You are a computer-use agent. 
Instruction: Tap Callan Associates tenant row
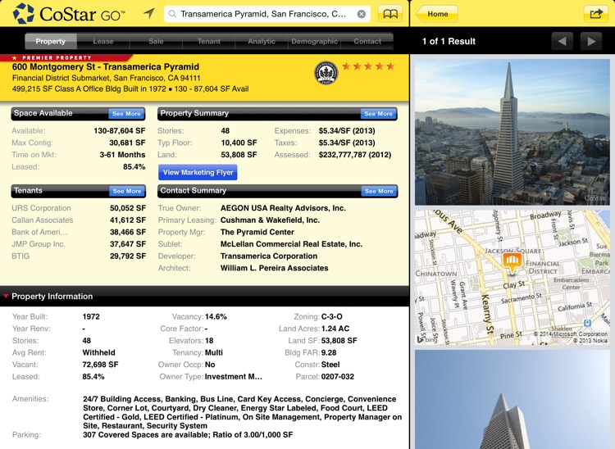79,220
